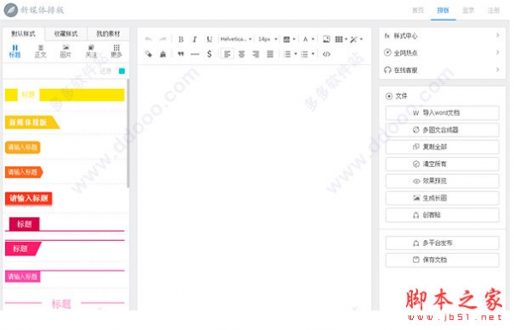Insert the 新媒体排版 yellow banner template
514x330 pixels.
click(33, 123)
